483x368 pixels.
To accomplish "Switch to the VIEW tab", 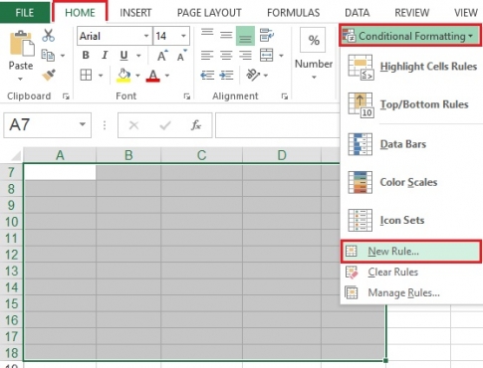I will click(466, 13).
